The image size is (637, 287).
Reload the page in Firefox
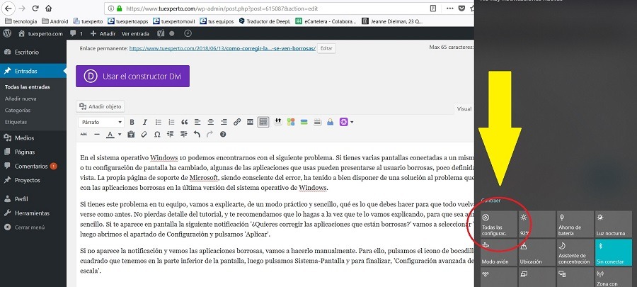[x=35, y=8]
